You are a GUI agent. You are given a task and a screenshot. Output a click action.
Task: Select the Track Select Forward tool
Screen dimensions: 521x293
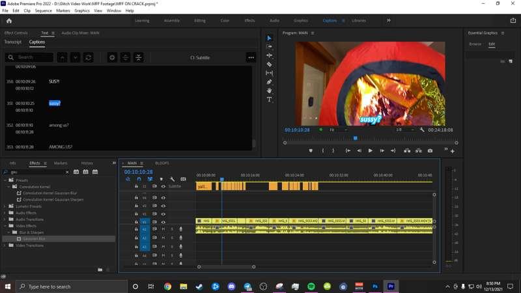click(x=269, y=47)
